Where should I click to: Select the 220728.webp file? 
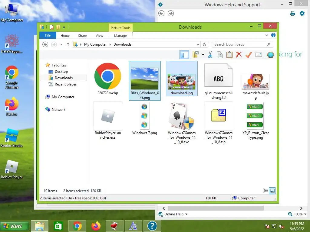[x=108, y=79]
